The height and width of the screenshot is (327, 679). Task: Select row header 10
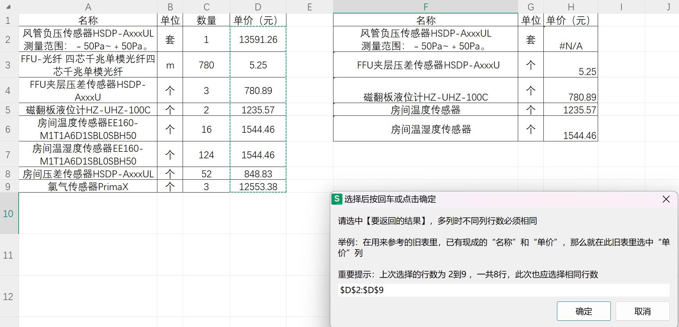(x=8, y=214)
